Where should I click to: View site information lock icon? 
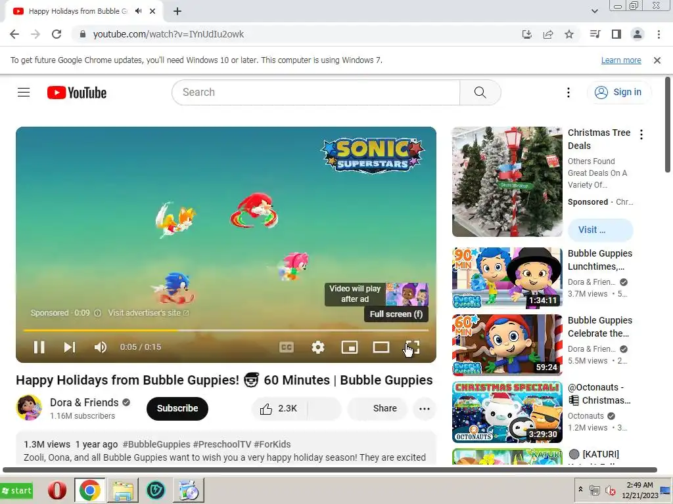coord(82,34)
